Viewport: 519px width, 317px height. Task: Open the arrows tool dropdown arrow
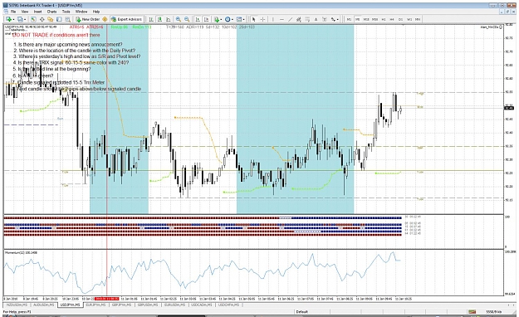tap(338, 19)
